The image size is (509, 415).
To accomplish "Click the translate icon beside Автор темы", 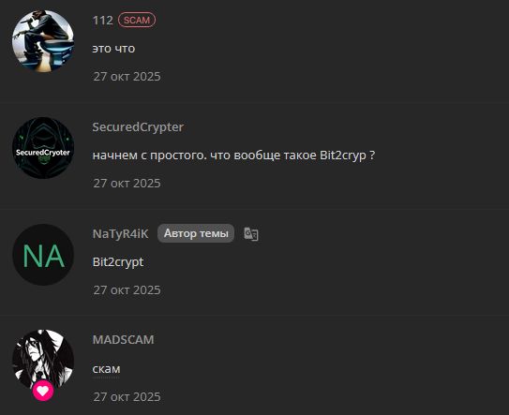I will point(251,233).
